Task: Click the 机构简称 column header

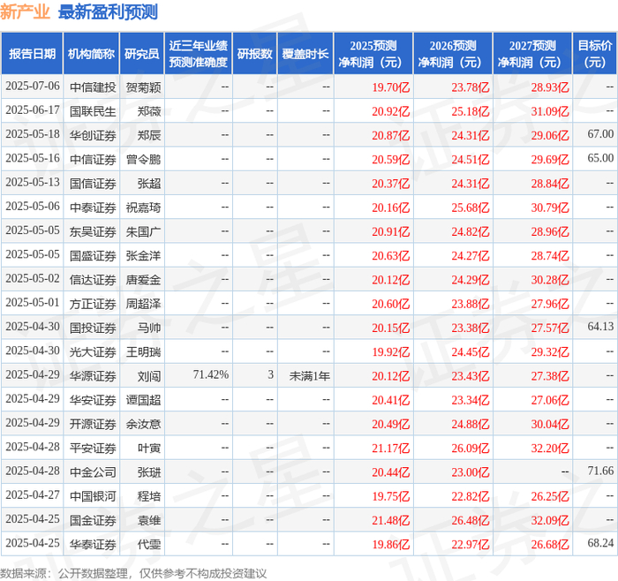Action: point(92,54)
